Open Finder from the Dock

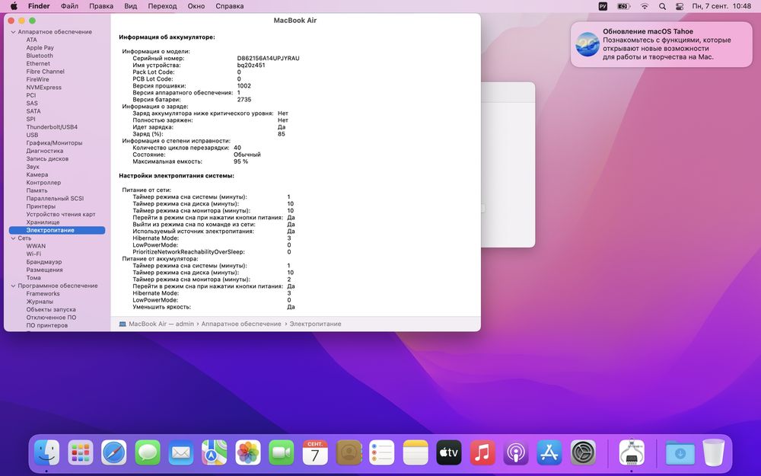[46, 452]
